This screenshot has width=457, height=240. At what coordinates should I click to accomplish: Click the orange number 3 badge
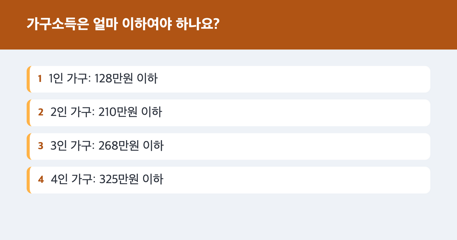pyautogui.click(x=40, y=146)
